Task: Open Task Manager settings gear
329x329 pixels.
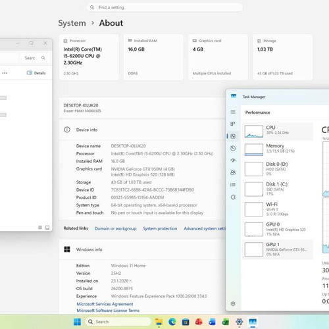Action: coord(233,304)
